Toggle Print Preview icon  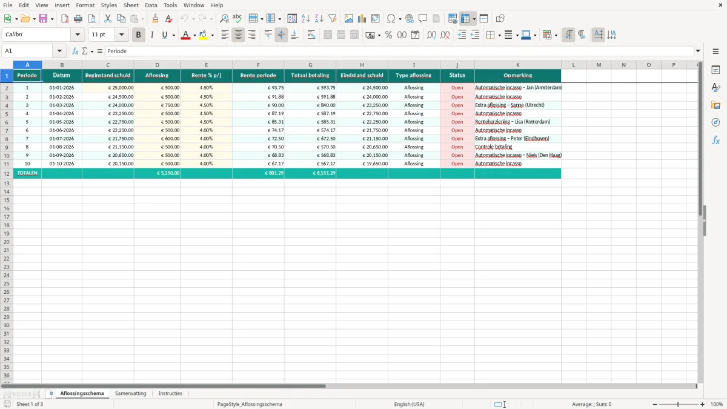point(91,19)
